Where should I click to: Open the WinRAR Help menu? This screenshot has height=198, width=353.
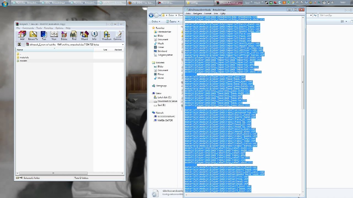(68, 28)
